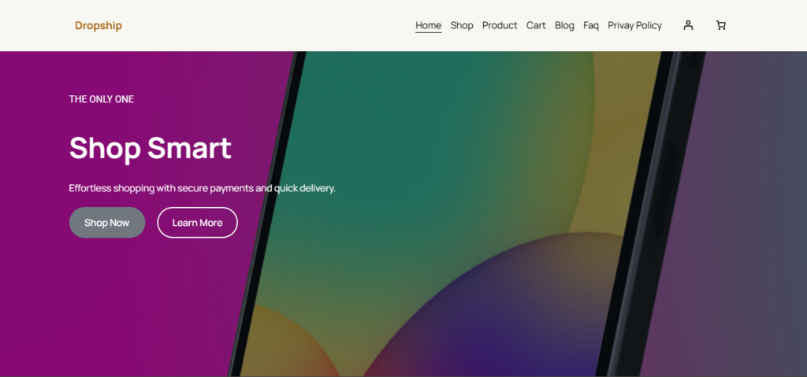The image size is (807, 377).
Task: Click the Dropship logo
Action: click(99, 25)
